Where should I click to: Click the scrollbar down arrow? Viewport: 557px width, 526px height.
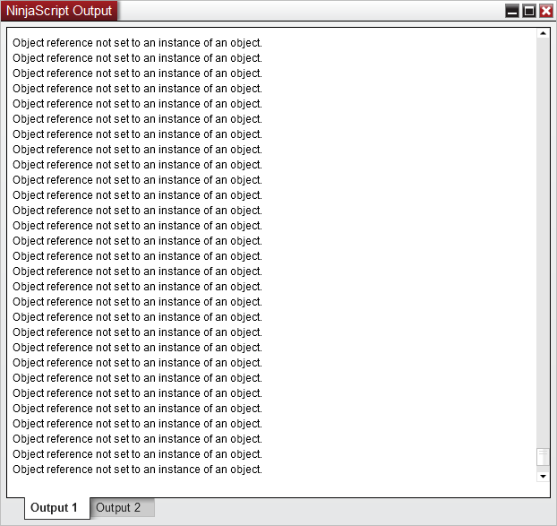pyautogui.click(x=543, y=476)
